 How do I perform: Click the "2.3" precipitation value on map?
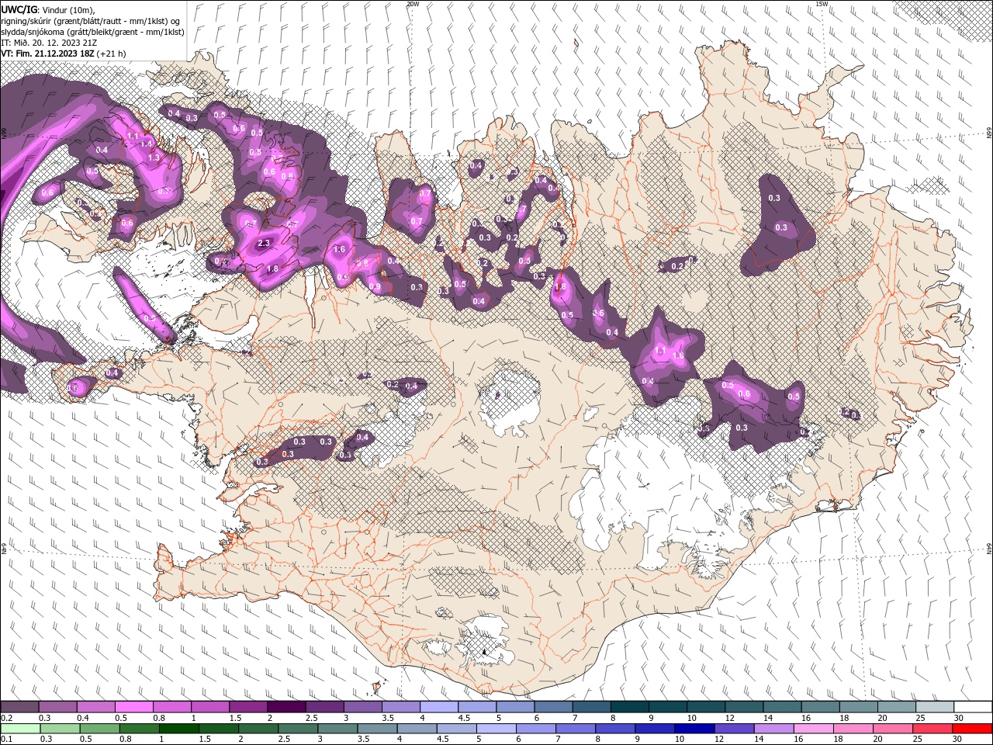(x=264, y=243)
